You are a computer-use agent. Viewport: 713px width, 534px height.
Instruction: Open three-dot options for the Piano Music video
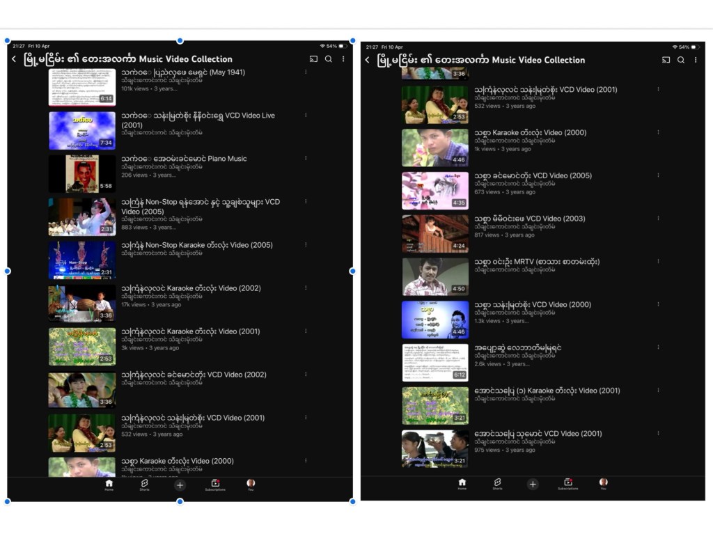coord(305,159)
